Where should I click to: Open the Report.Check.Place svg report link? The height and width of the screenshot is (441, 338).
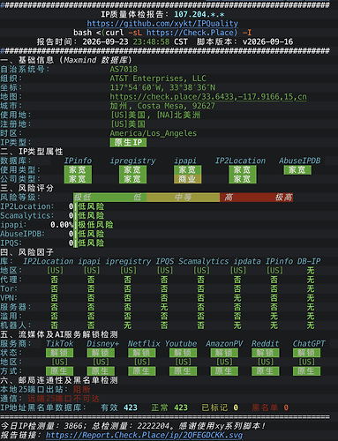pos(145,435)
